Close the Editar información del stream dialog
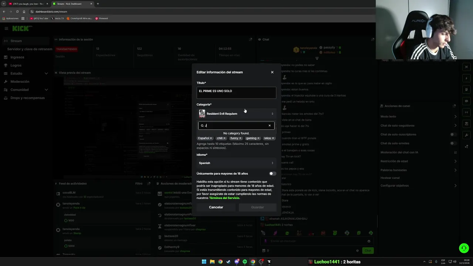Viewport: 473px width, 266px height. pos(272,72)
